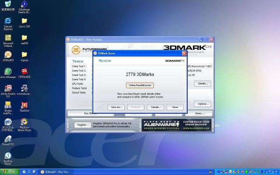Screen dimensions: 280x175
Task: Click Details... in the main 3DMark03 window
Action: pyautogui.click(x=202, y=84)
